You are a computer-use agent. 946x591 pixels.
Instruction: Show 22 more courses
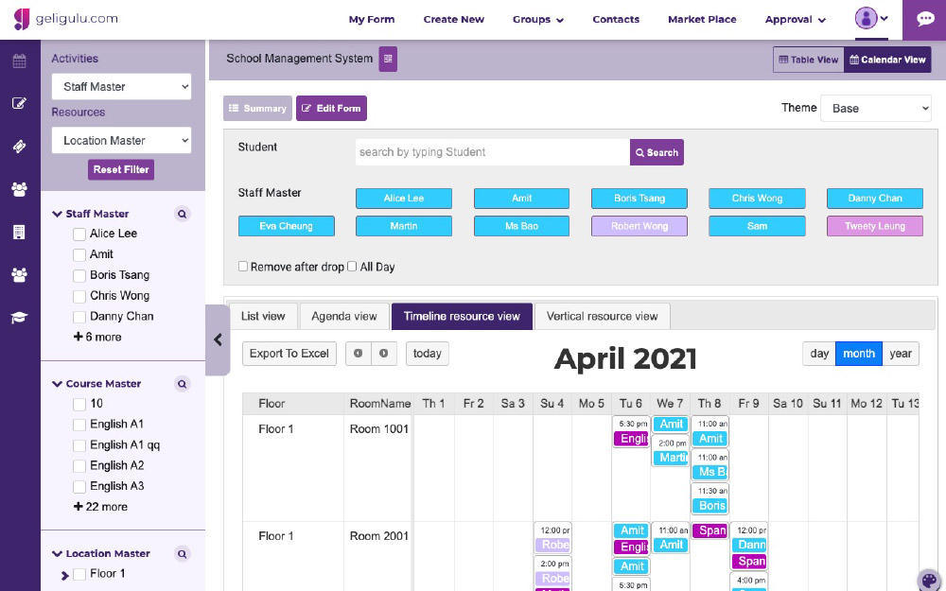[100, 507]
